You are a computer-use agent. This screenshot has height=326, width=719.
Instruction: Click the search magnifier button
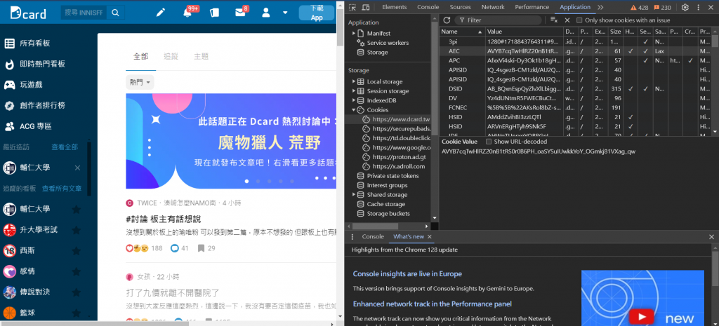tap(116, 13)
